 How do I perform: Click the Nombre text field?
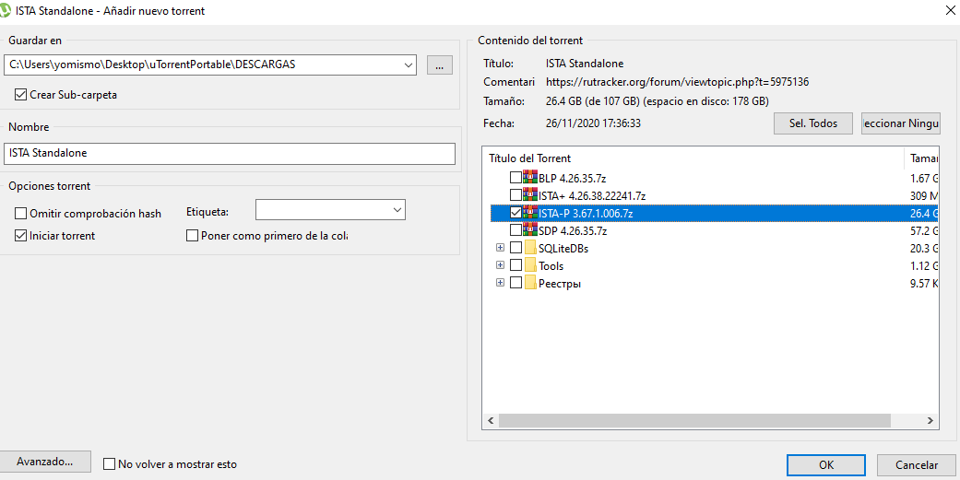coord(230,154)
